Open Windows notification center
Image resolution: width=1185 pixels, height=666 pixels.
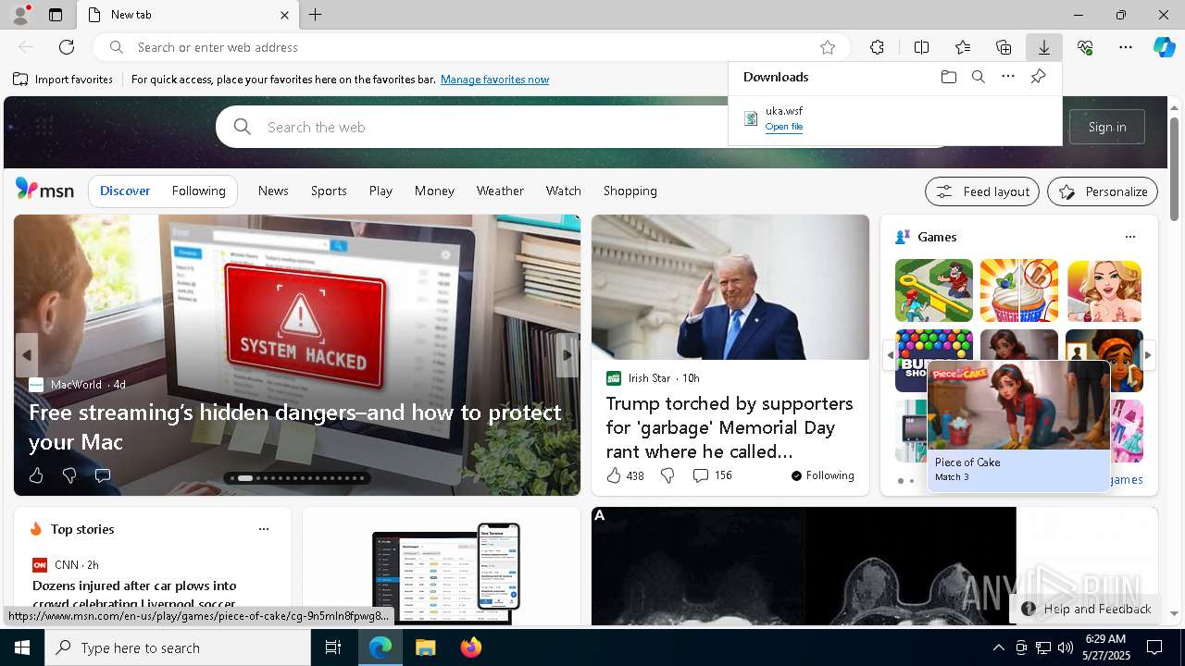pyautogui.click(x=1154, y=647)
